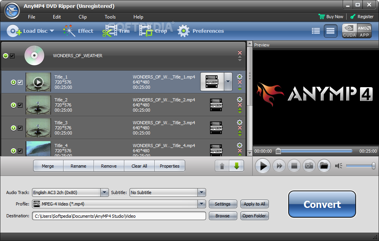The height and width of the screenshot is (241, 379).
Task: Open the Help menu
Action: (x=138, y=17)
